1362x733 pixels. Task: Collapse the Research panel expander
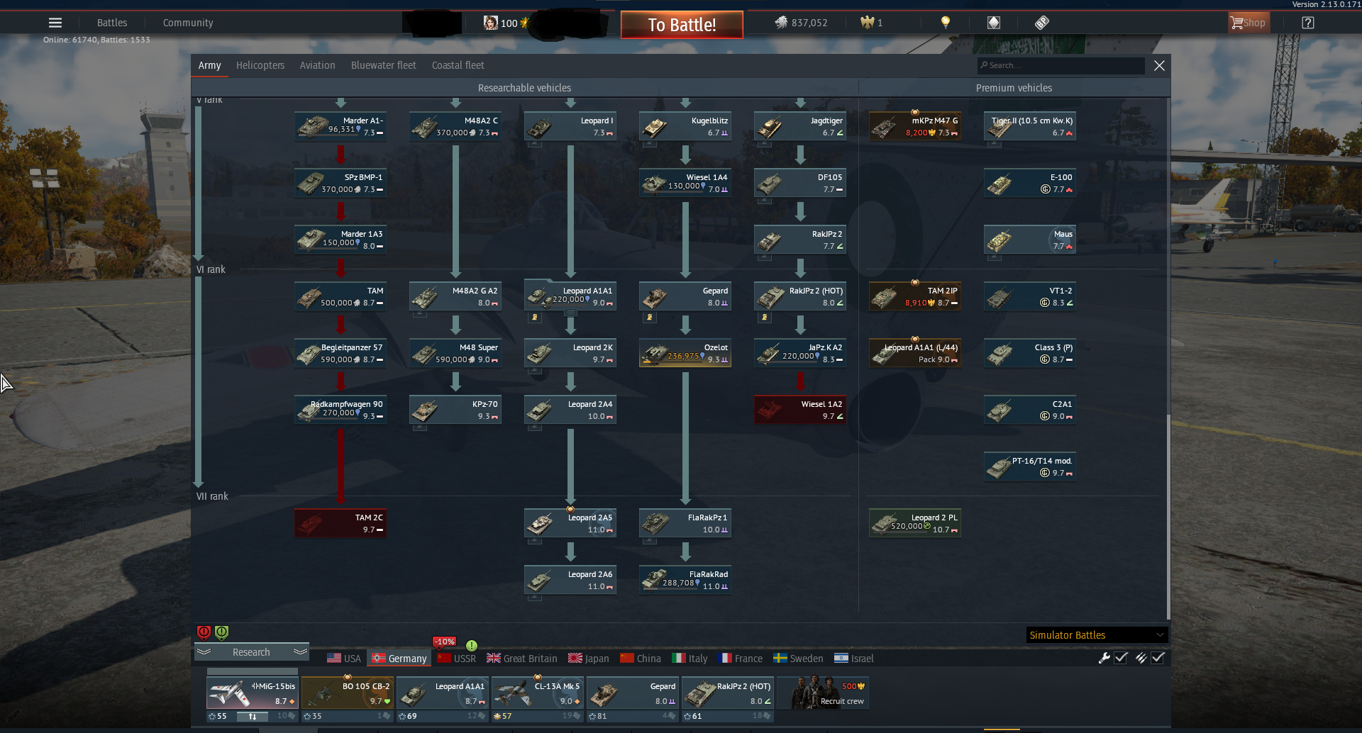click(x=251, y=652)
